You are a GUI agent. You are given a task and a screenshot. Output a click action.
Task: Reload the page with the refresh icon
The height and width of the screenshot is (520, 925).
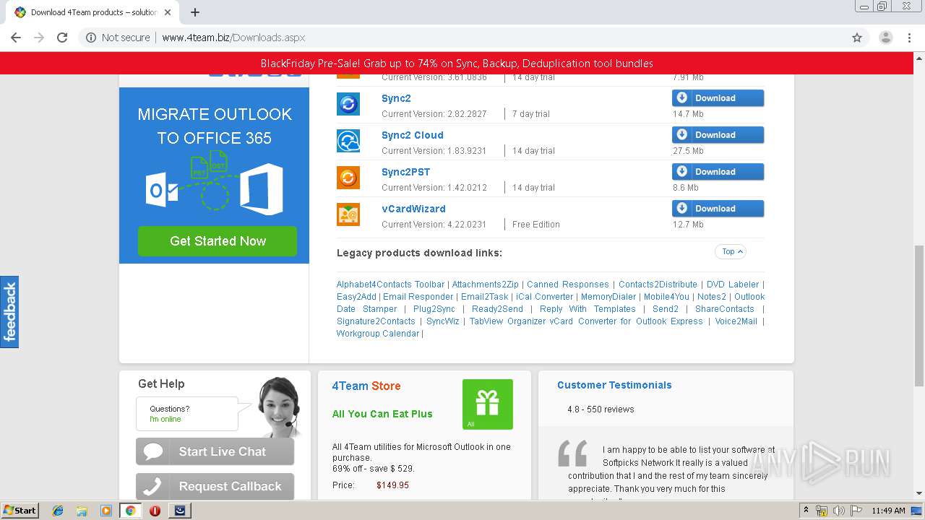(62, 38)
